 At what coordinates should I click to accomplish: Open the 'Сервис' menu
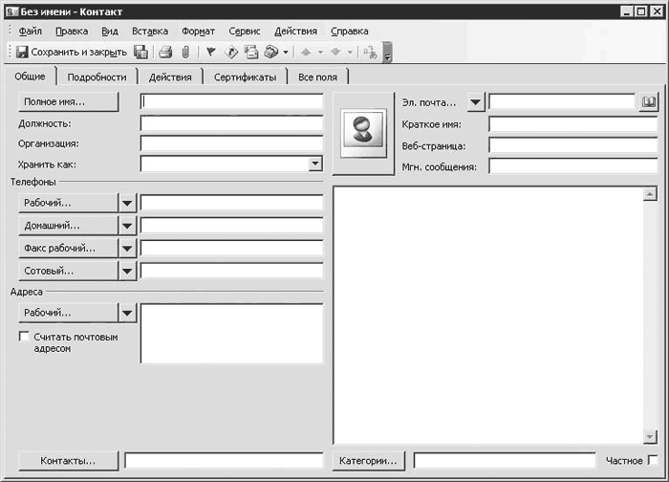(245, 32)
